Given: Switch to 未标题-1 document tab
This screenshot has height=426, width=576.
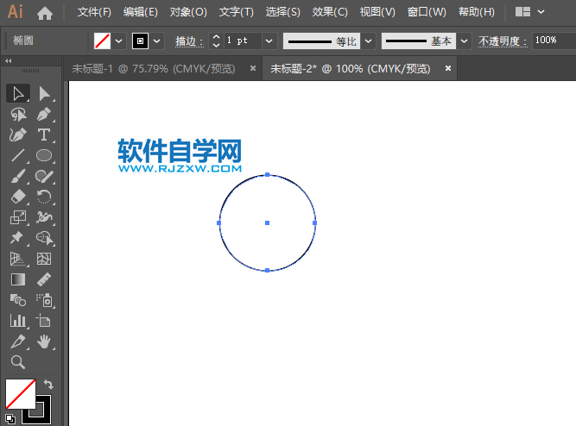Looking at the screenshot, I should [154, 69].
